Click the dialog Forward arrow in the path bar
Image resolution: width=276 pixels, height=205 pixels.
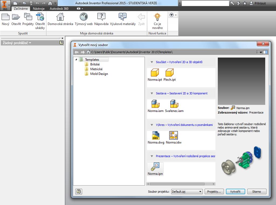pos(82,52)
